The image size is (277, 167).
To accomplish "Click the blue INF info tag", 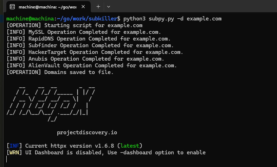I will [x=14, y=146].
